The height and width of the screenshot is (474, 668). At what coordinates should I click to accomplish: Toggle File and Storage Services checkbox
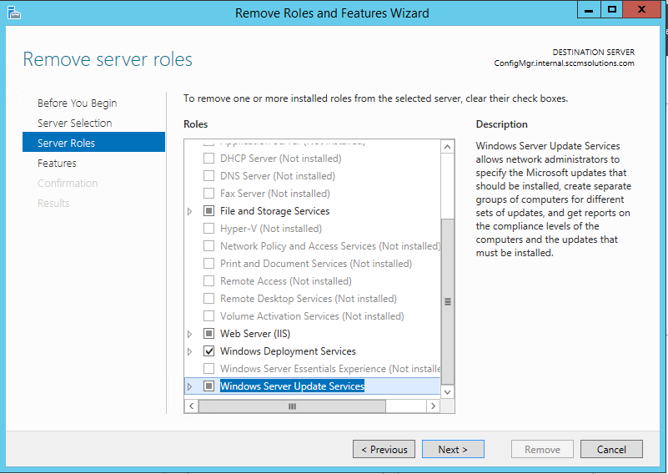(209, 211)
